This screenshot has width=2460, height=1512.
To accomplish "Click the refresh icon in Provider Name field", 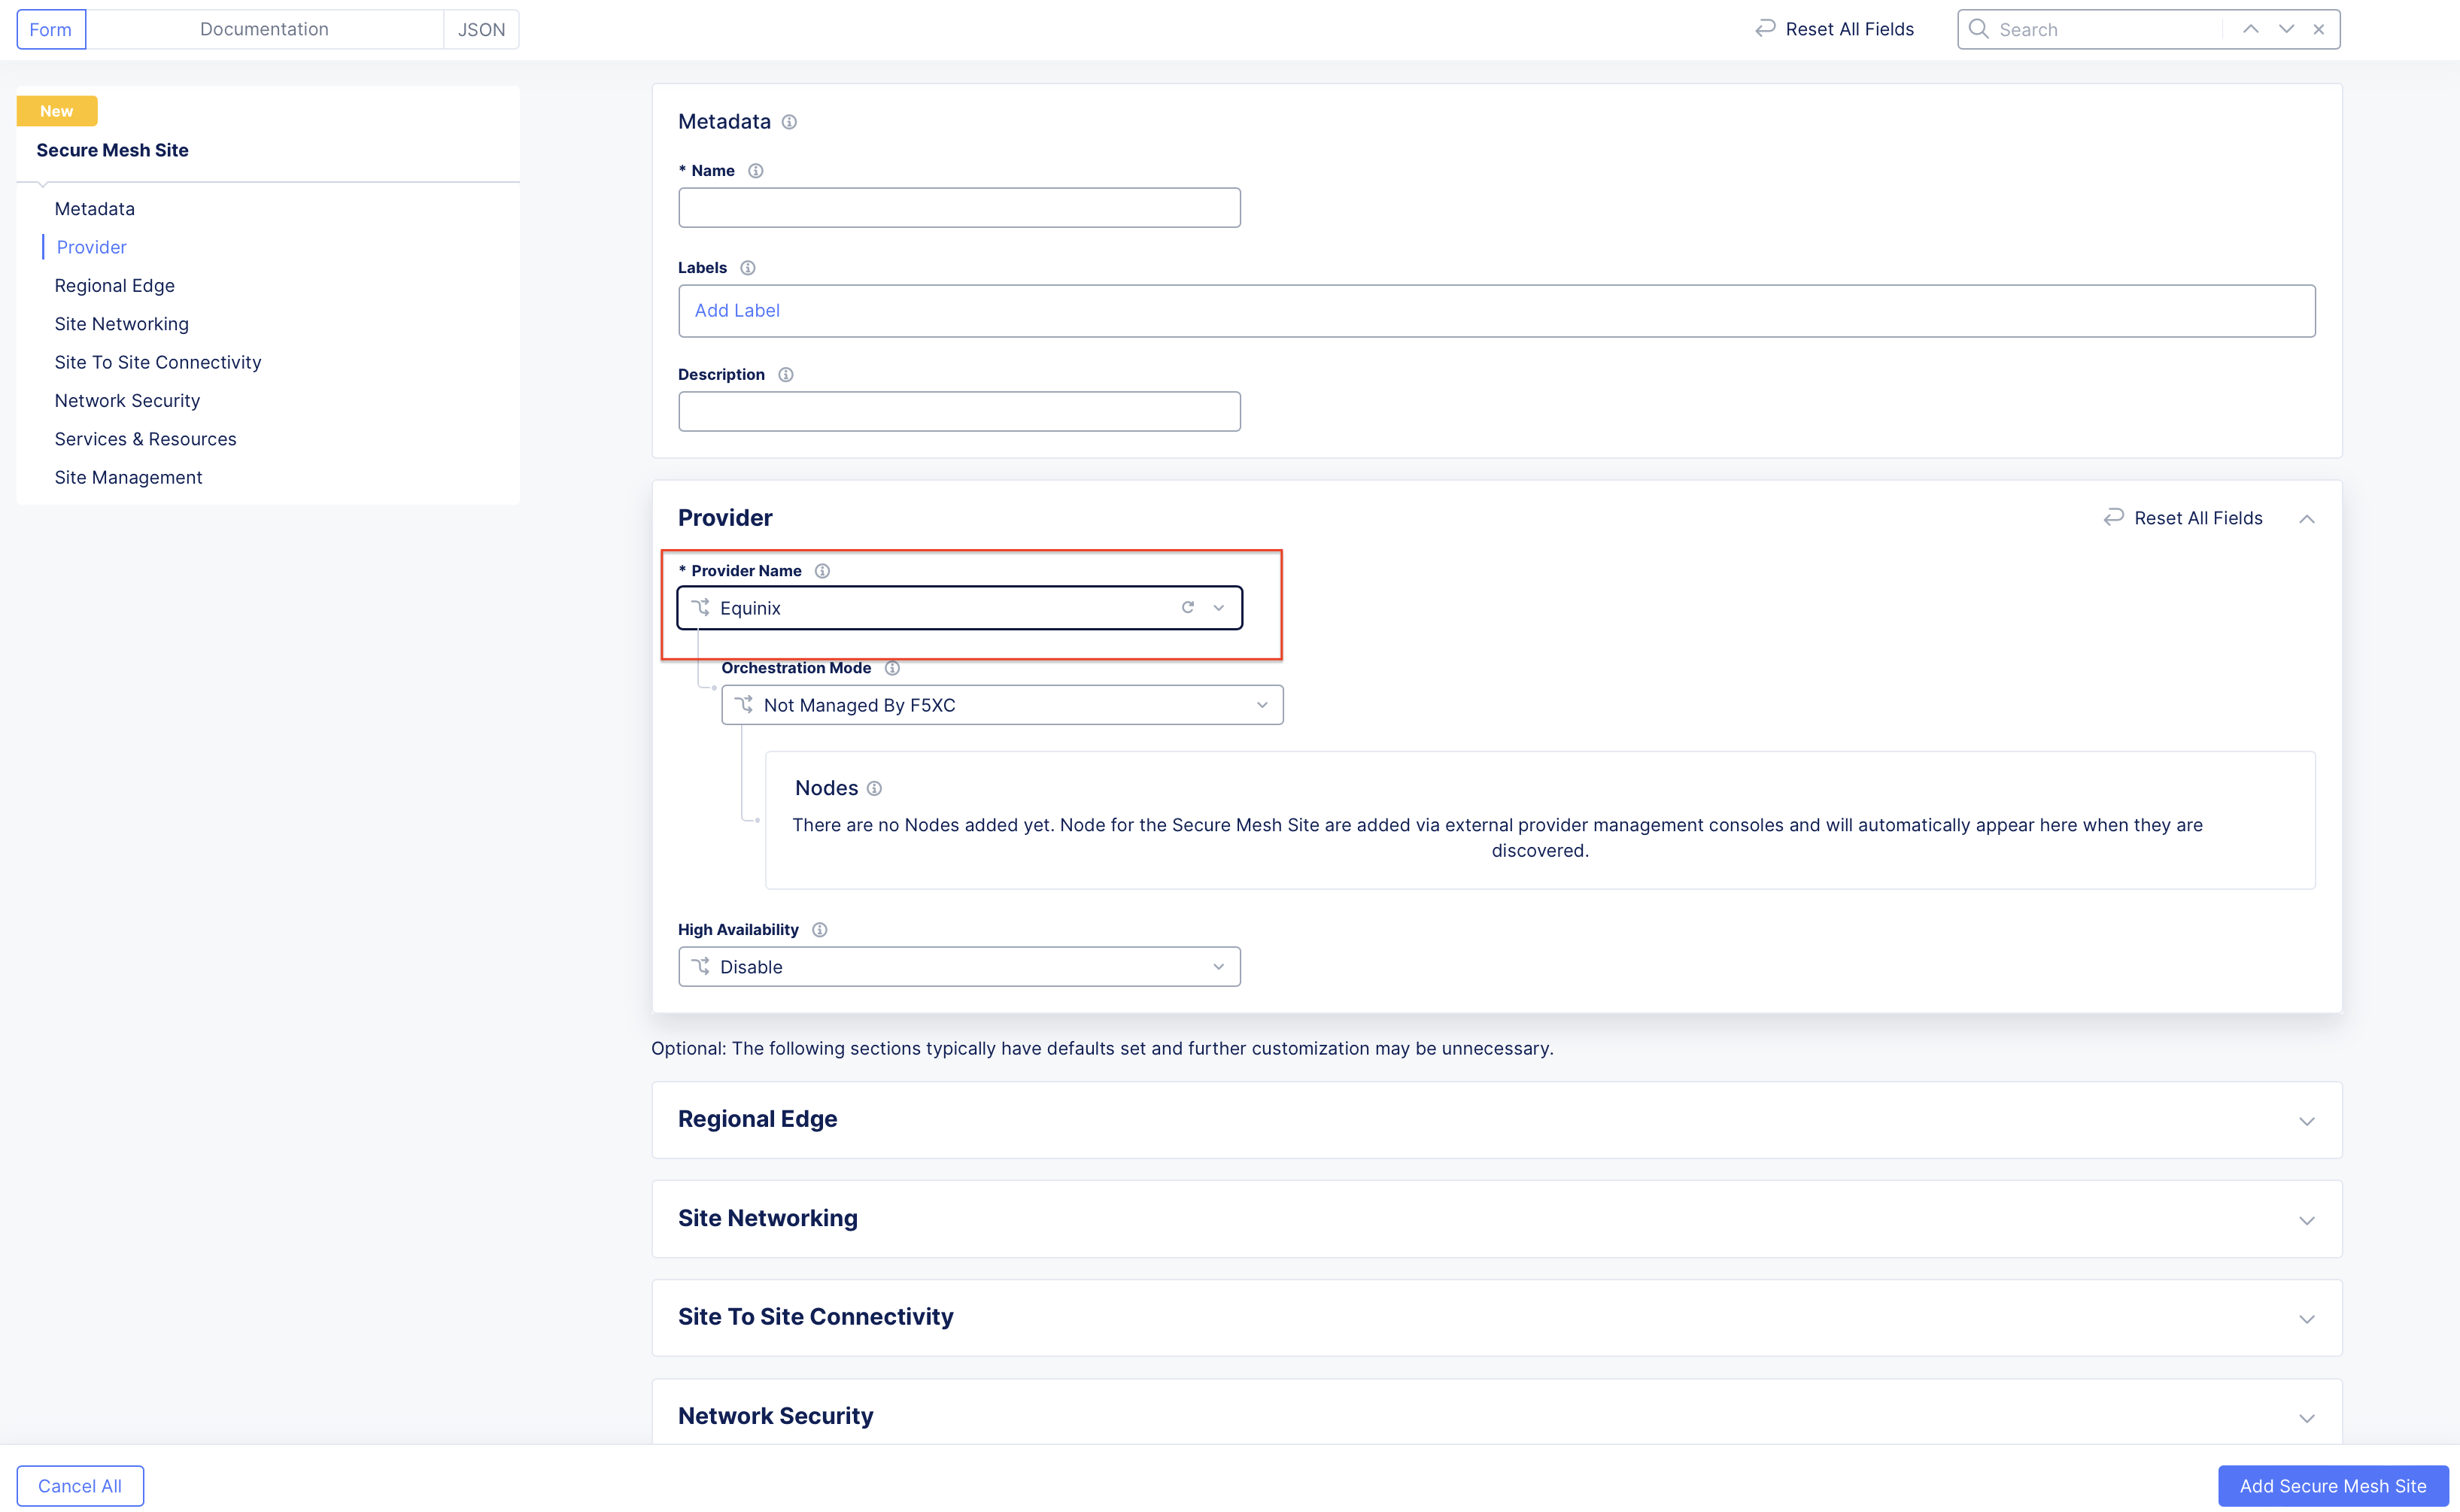I will pos(1188,608).
